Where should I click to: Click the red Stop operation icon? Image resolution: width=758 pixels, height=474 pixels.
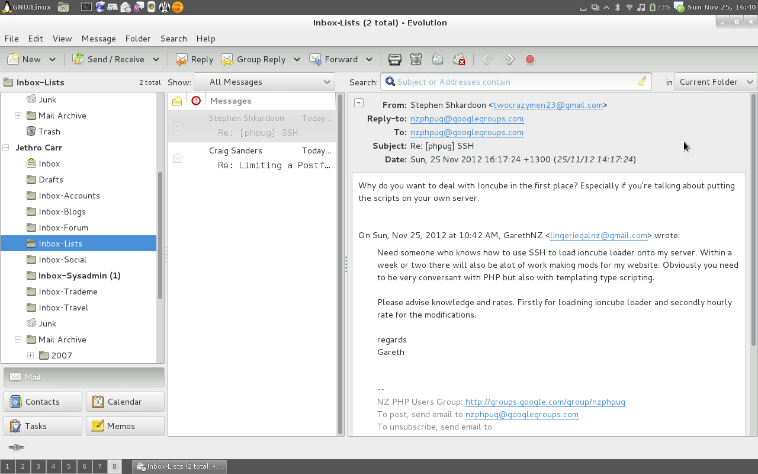click(530, 59)
